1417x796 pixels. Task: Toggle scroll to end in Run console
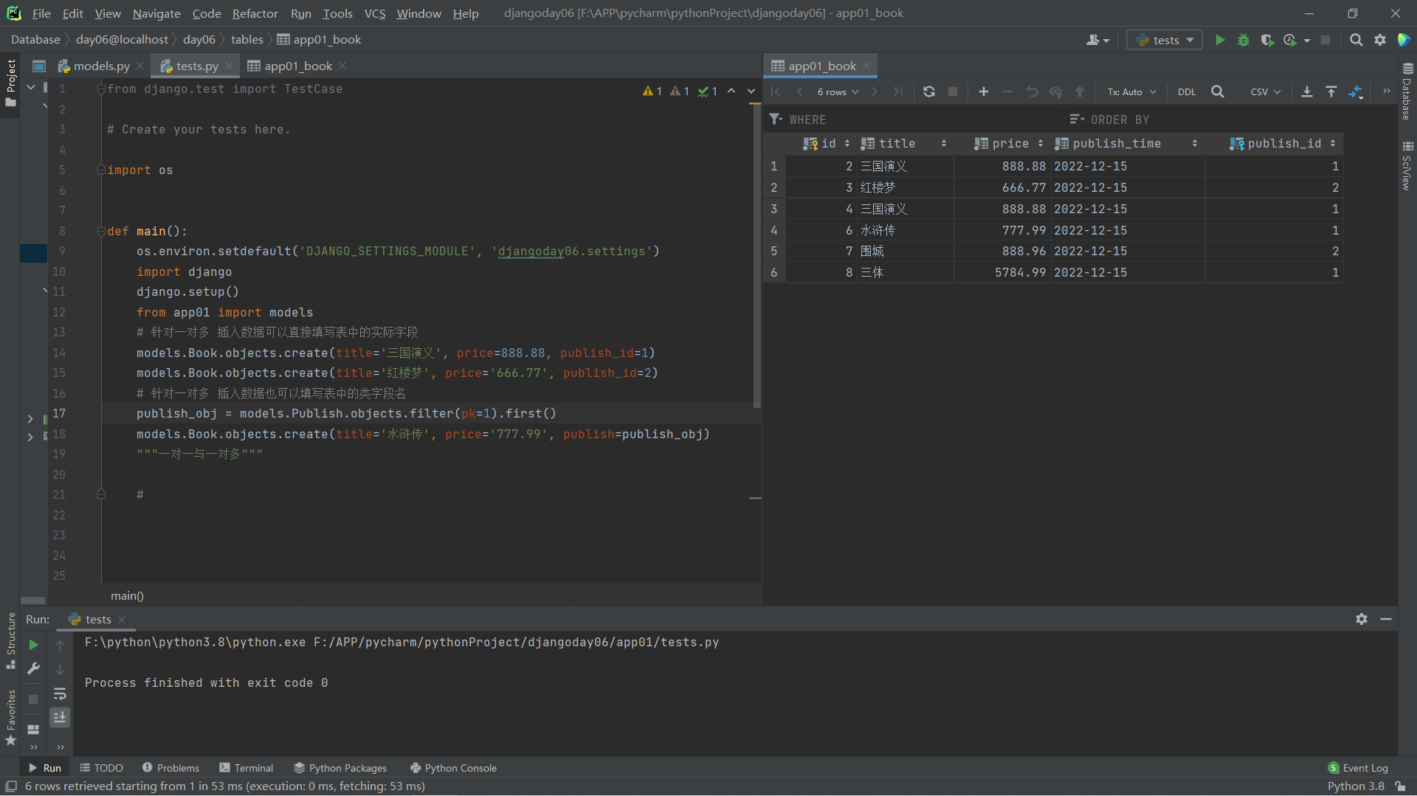(x=60, y=717)
